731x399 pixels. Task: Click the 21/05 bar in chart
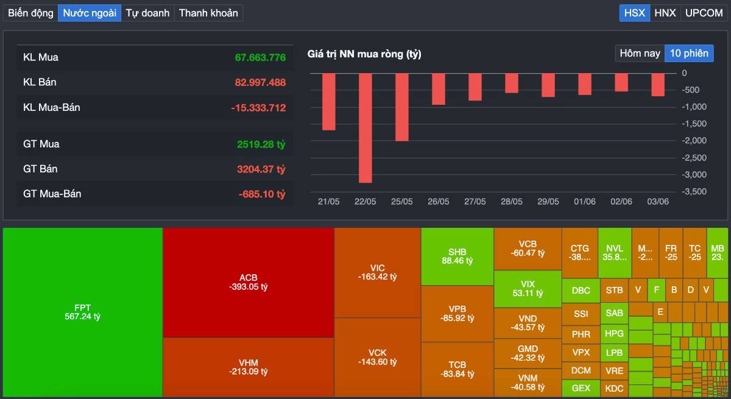(x=329, y=102)
